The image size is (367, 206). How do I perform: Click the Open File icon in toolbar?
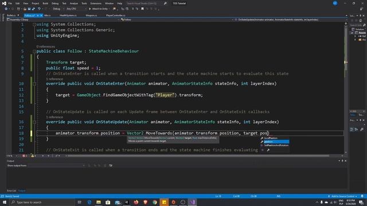pyautogui.click(x=25, y=9)
